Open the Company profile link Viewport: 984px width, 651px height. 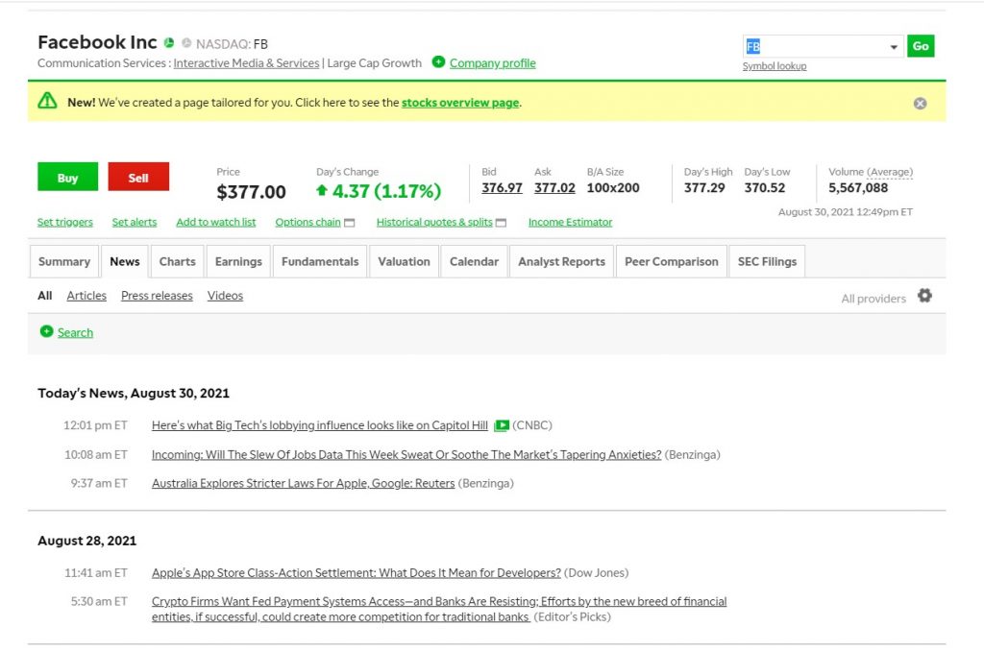click(493, 63)
